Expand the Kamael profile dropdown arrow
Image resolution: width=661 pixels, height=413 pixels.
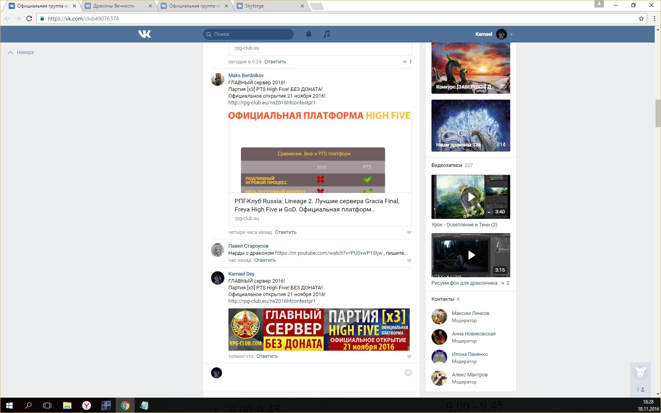tap(511, 35)
